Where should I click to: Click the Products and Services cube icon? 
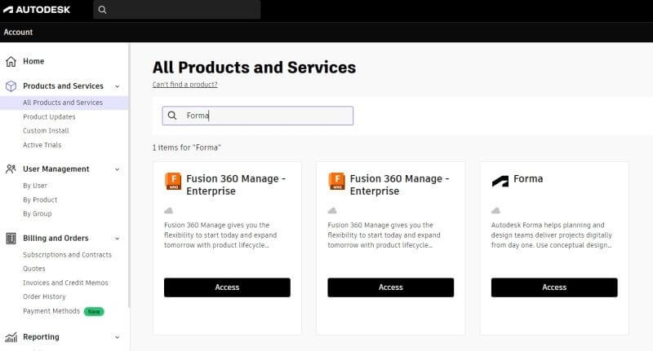click(11, 86)
